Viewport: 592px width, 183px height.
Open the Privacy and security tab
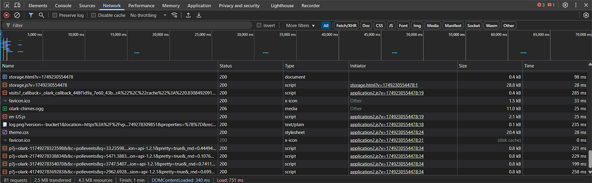(239, 5)
